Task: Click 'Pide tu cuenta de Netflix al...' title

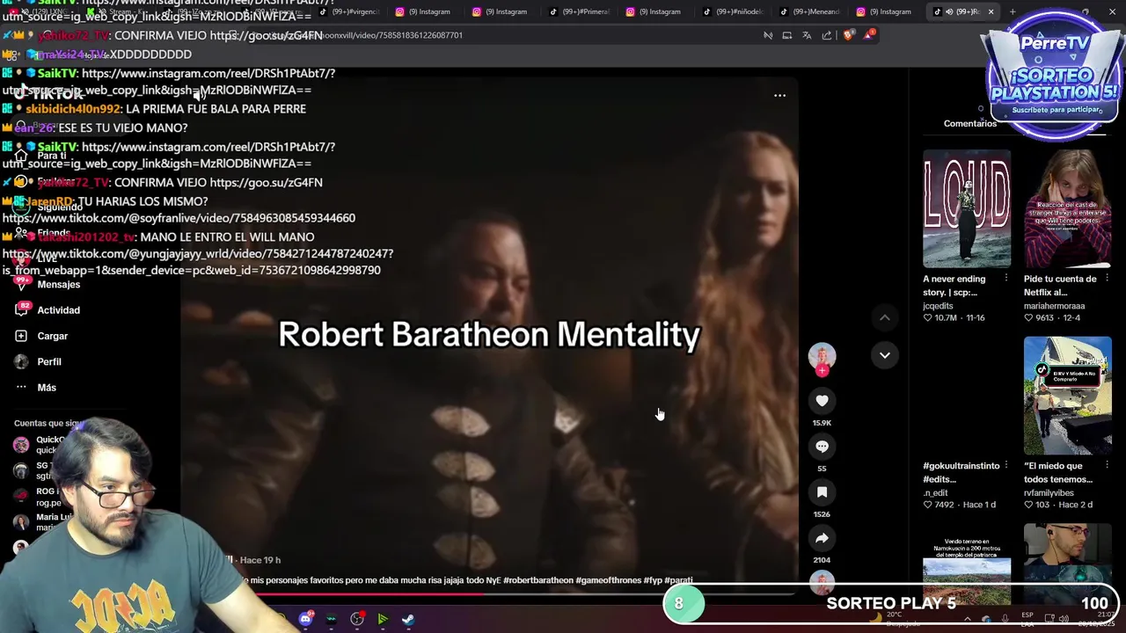Action: click(1060, 285)
